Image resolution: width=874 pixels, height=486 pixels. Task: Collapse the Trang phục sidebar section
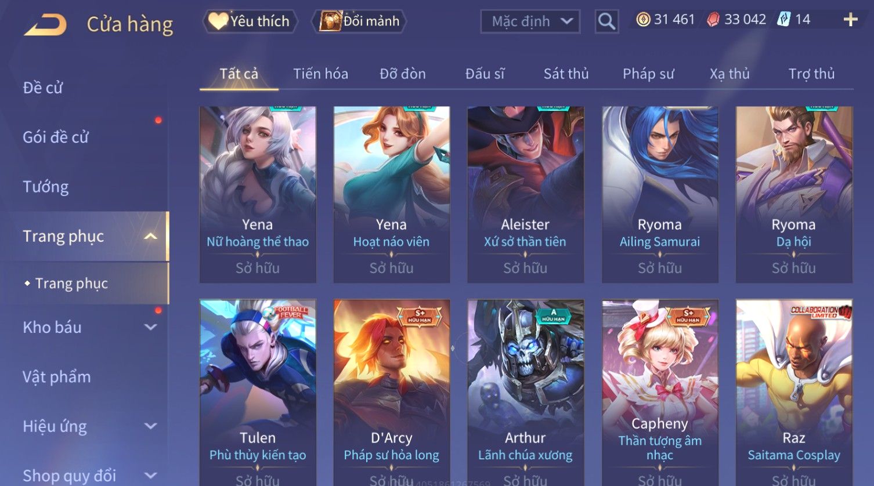[150, 237]
